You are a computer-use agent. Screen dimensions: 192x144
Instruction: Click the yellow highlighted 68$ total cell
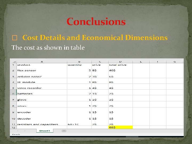pos(121,127)
